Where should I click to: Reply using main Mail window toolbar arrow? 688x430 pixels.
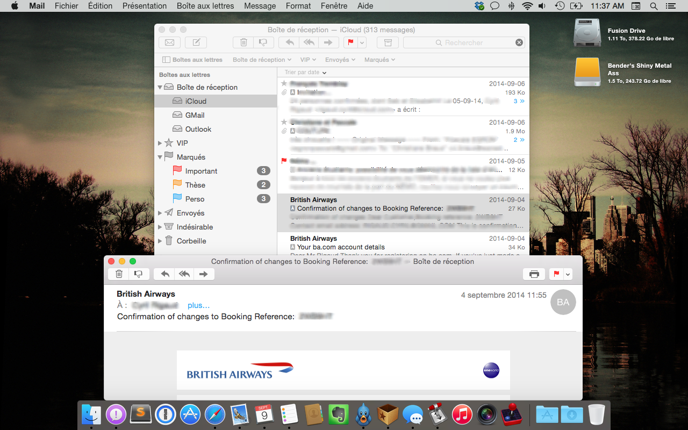(x=290, y=42)
